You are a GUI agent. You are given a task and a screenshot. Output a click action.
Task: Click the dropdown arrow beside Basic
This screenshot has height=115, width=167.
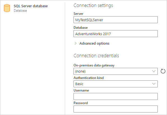tap(154, 84)
